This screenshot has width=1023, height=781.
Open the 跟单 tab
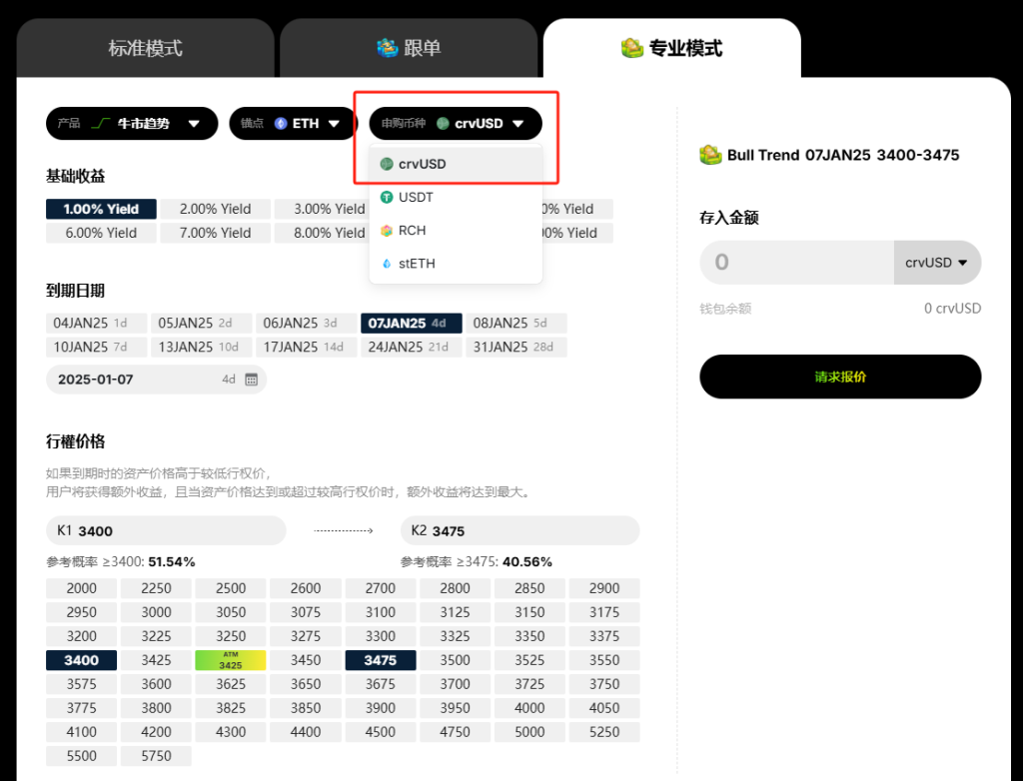coord(409,48)
